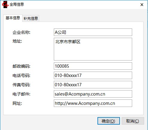Viewport: 148px width, 130px height.
Task: Switch to the 补充信息 tab
Action: (x=31, y=18)
